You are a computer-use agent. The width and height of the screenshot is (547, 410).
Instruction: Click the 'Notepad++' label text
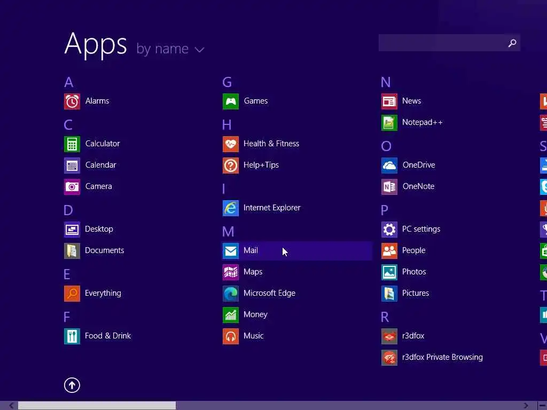[x=422, y=122]
